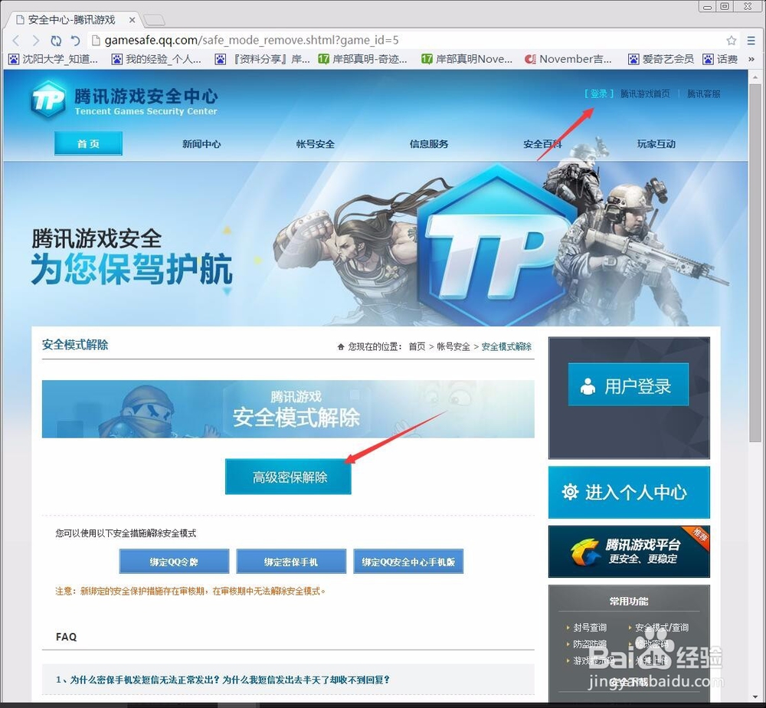Click the 用户登录 button
The width and height of the screenshot is (766, 708).
click(628, 385)
